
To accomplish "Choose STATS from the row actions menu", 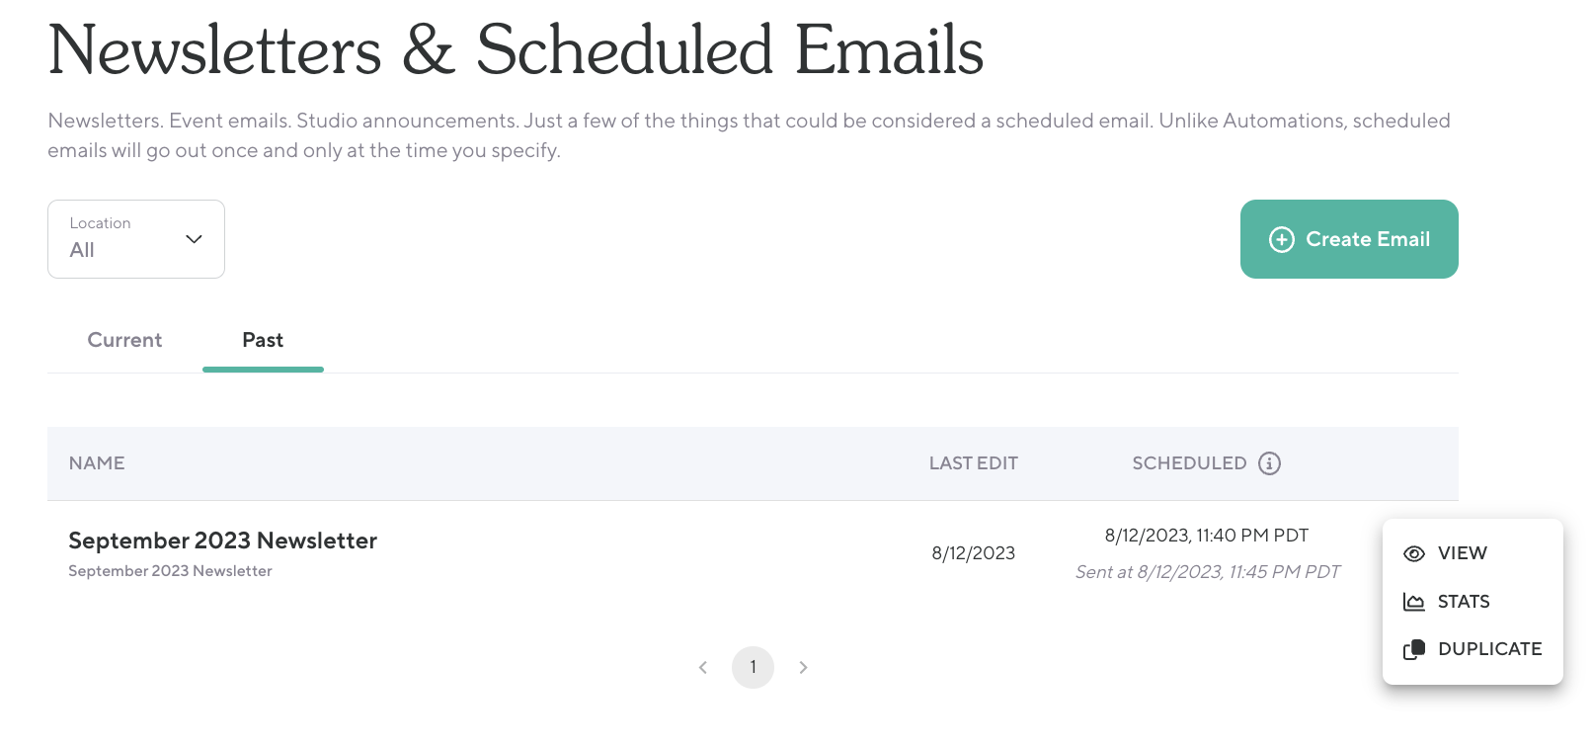I will pos(1463,602).
